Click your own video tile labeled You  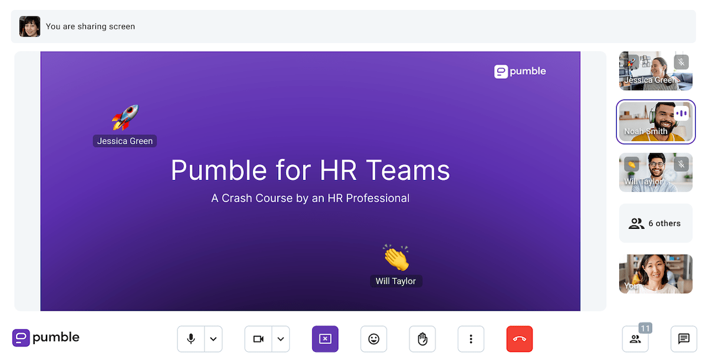pos(656,274)
